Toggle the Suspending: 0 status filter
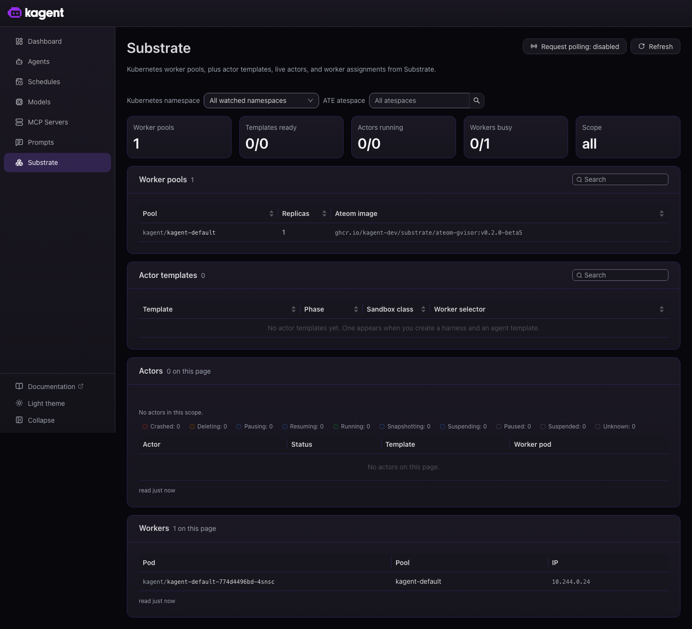The width and height of the screenshot is (692, 629). [x=464, y=427]
